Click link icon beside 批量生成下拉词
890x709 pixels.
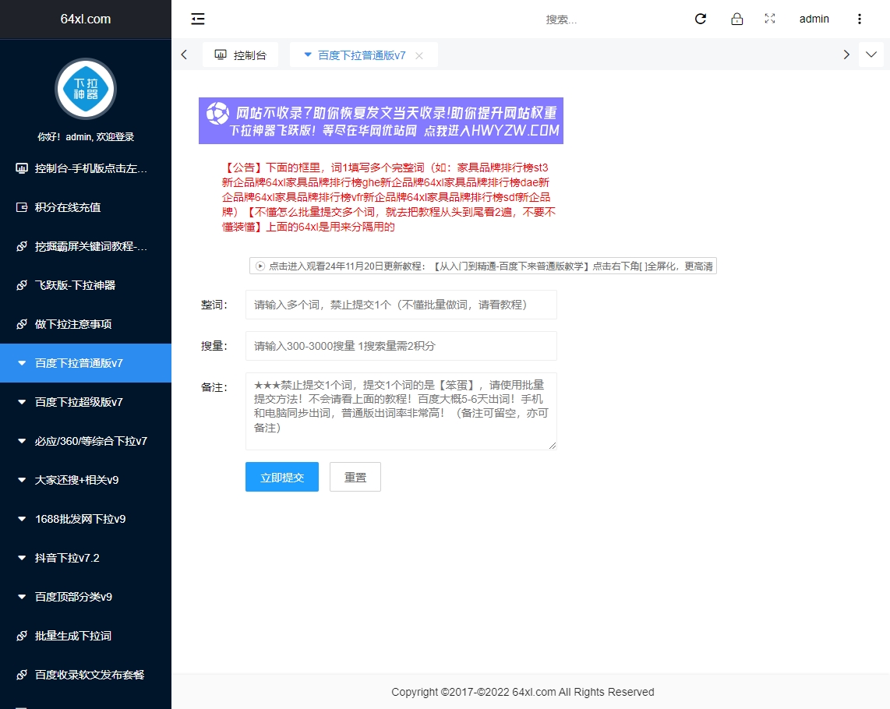pos(22,636)
